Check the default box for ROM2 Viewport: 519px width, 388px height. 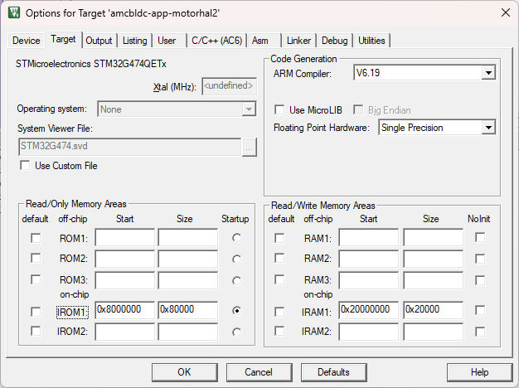[x=36, y=258]
